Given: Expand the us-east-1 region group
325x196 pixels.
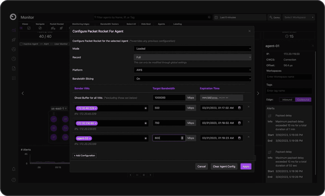Looking at the screenshot, I should [x=59, y=108].
